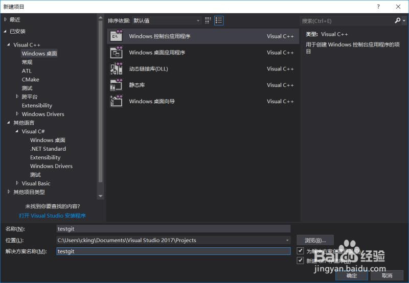The image size is (409, 283).
Task: Select Extensibility under Visual C#
Action: tap(46, 157)
